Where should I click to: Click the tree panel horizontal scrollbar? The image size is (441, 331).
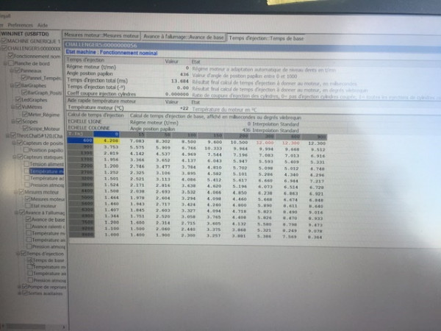point(33,327)
